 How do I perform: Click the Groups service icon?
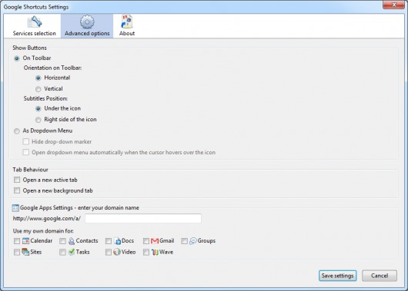[x=192, y=241]
